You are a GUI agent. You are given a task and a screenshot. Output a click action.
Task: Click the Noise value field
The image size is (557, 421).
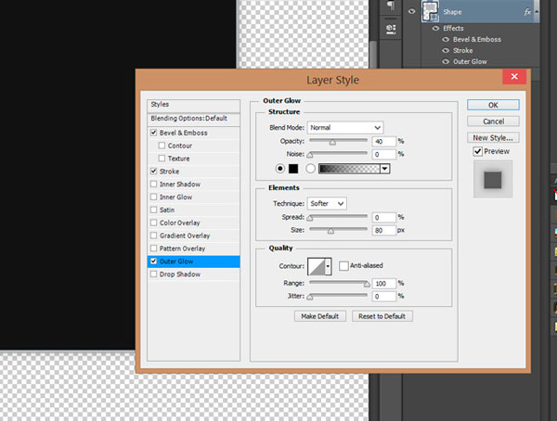pos(383,154)
